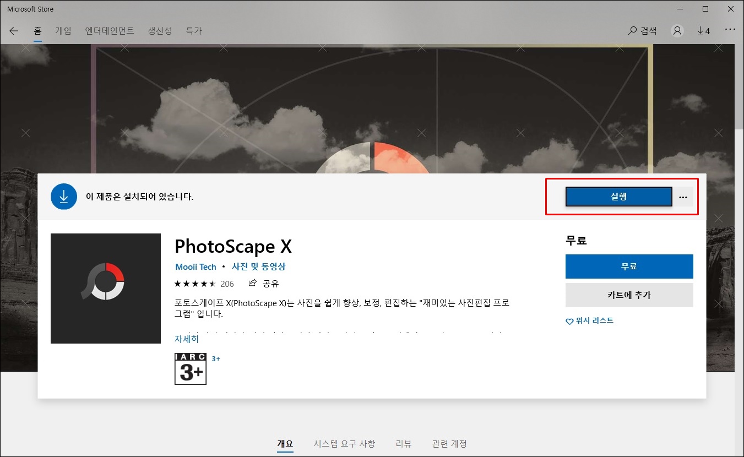Open the 사진 및 동영상 category link

(259, 267)
